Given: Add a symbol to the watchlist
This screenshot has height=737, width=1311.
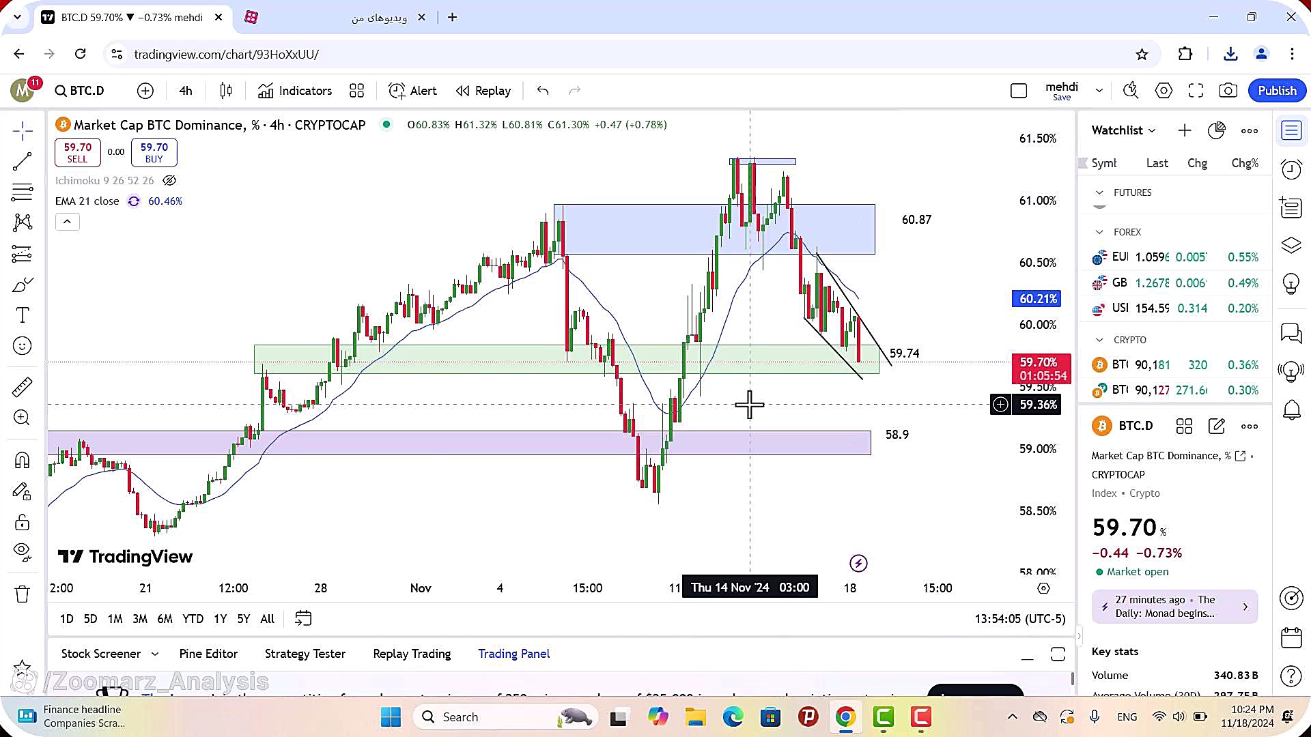Looking at the screenshot, I should (x=1185, y=130).
